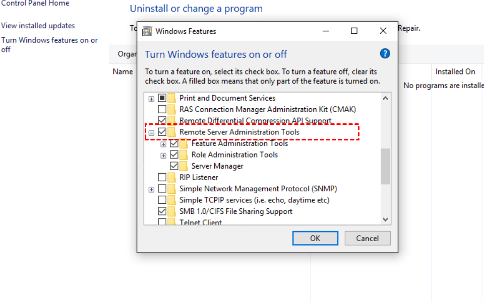Click the feature list scroll down arrow
The height and width of the screenshot is (302, 484).
coord(385,219)
